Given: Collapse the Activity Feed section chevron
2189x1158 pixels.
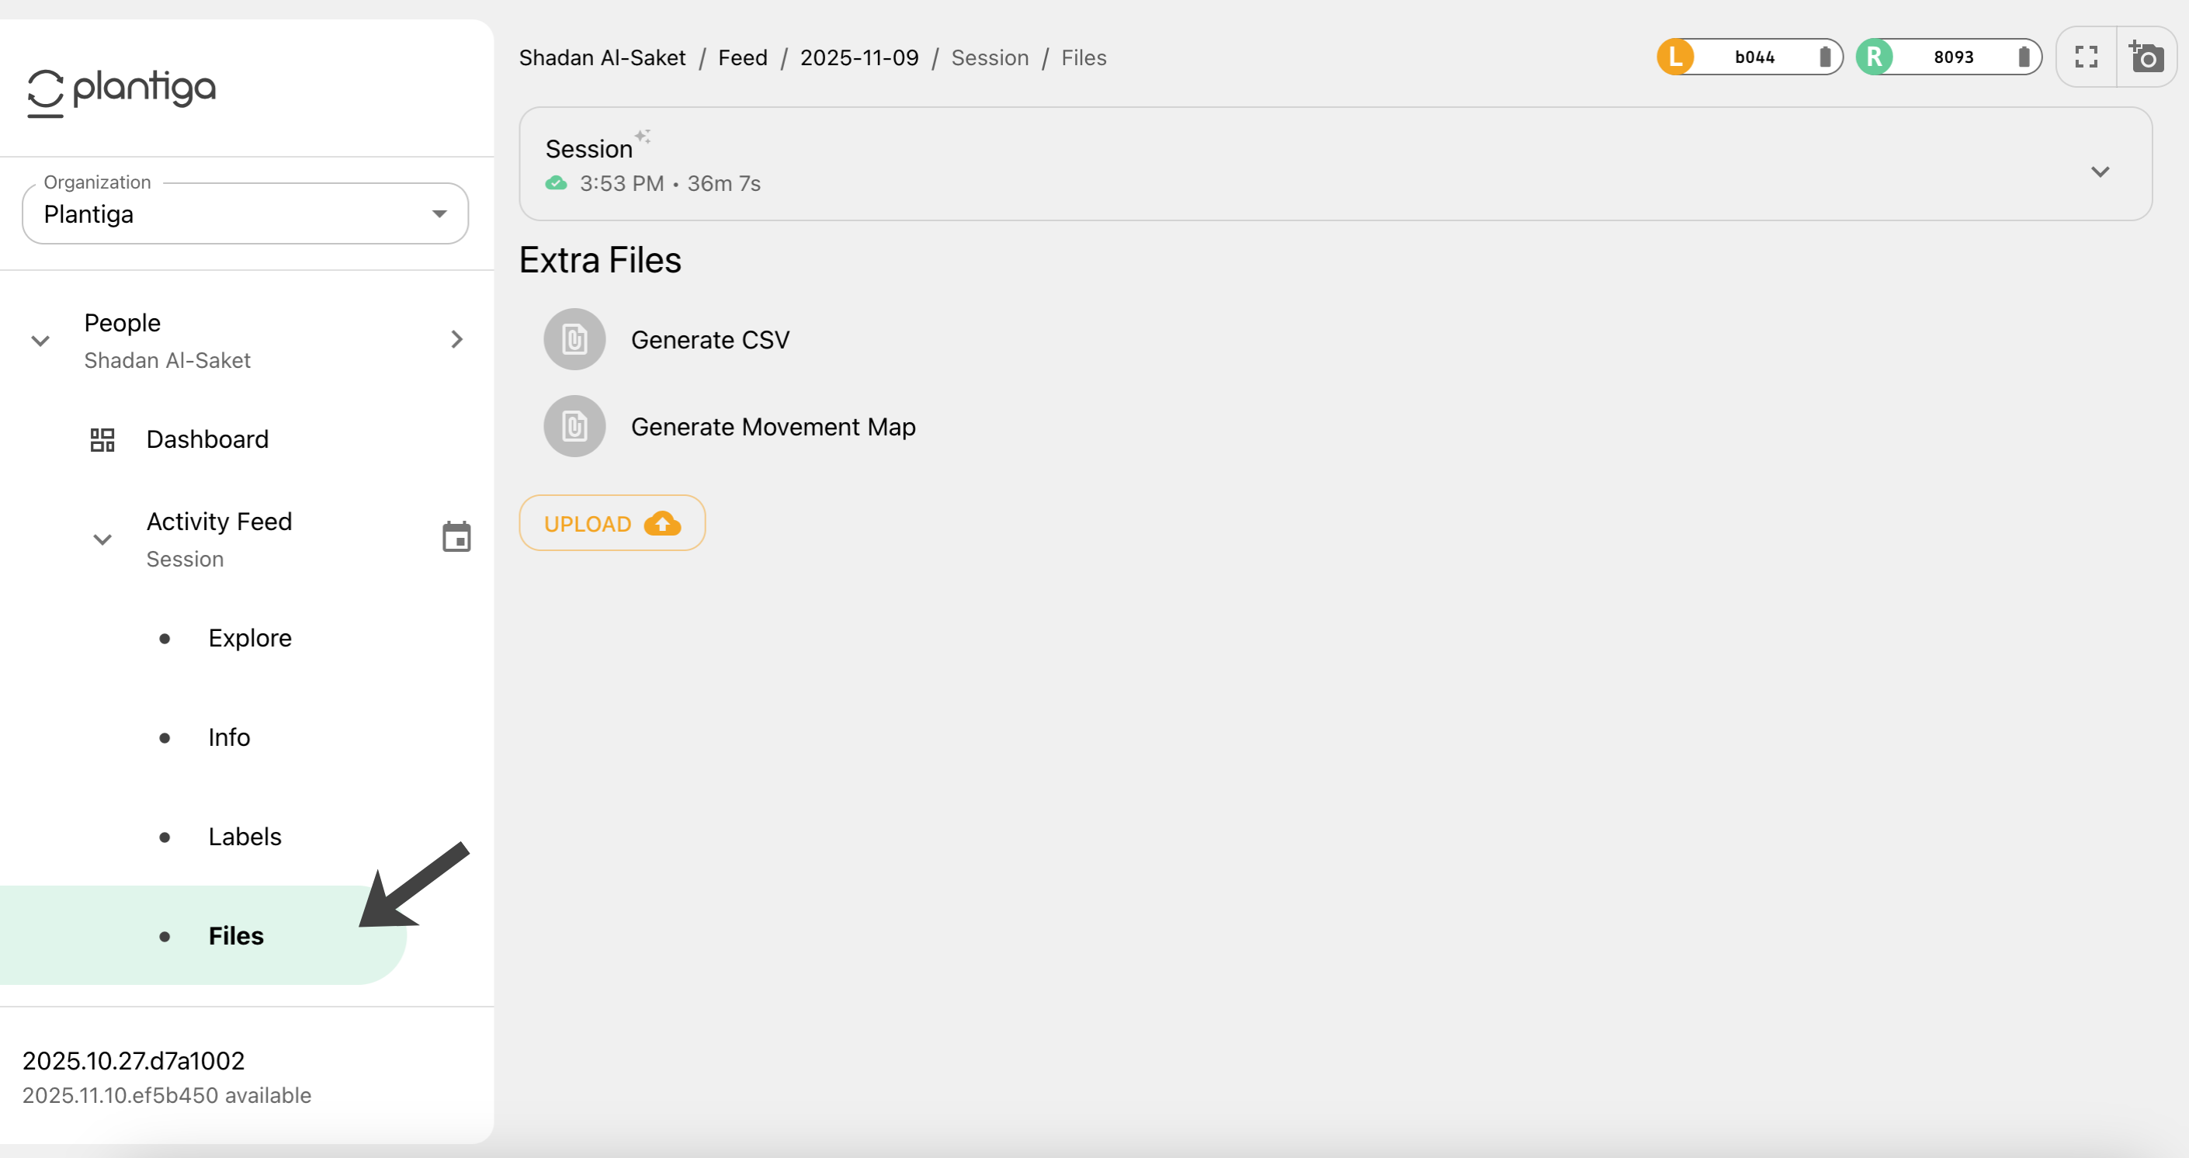Looking at the screenshot, I should pos(102,539).
